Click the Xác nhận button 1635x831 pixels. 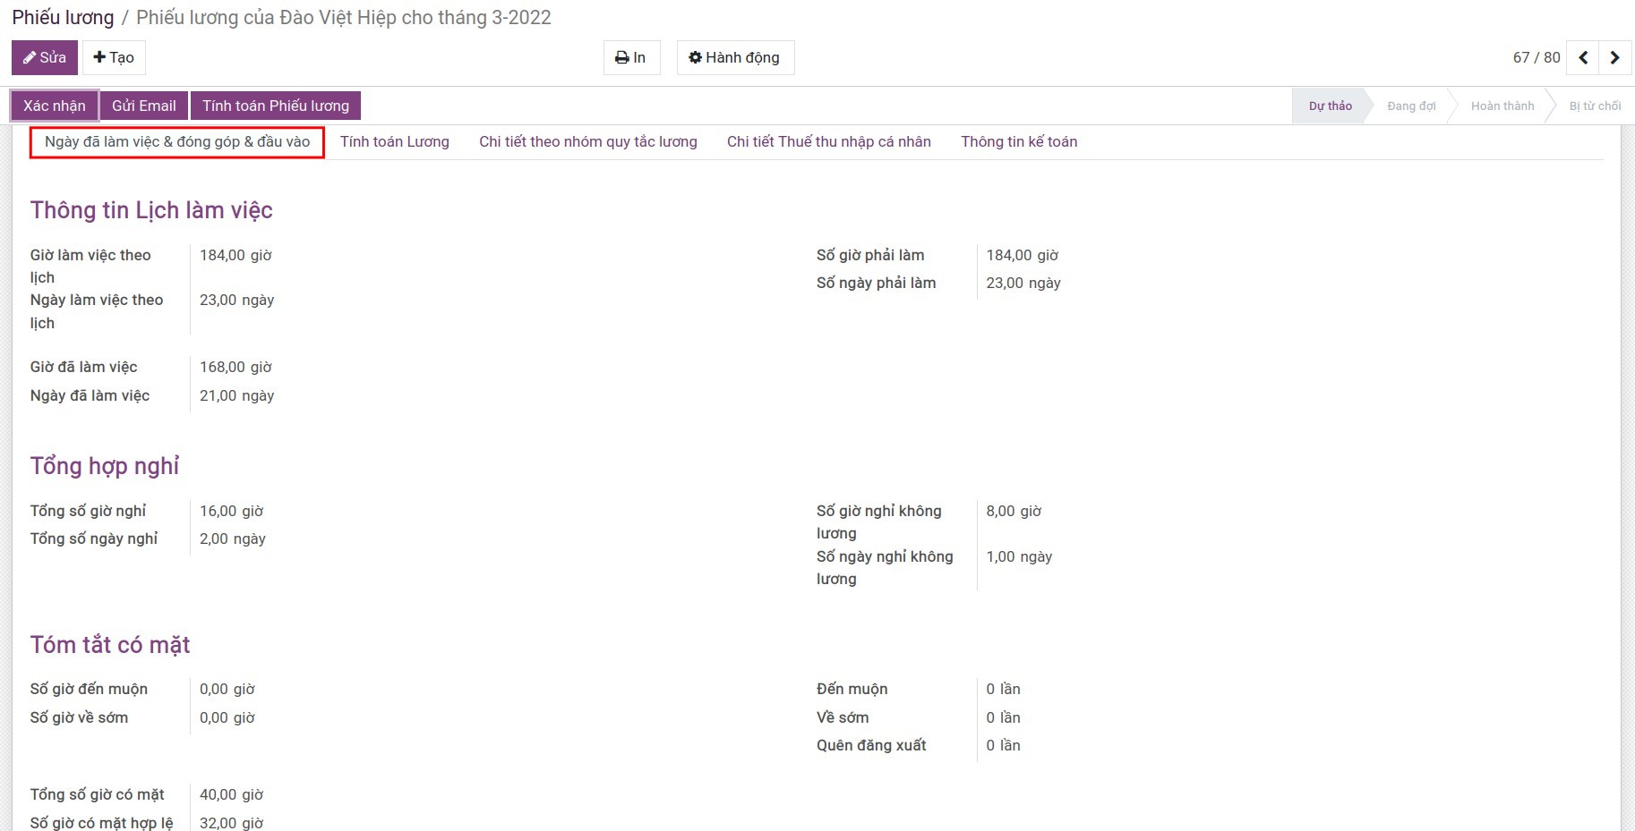55,106
